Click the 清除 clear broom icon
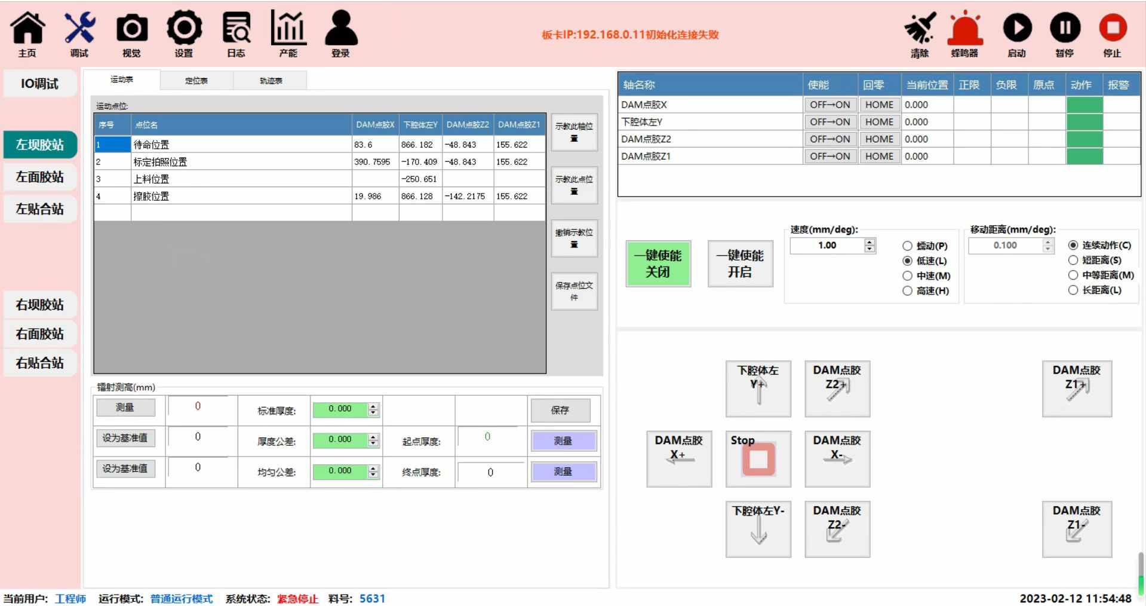The height and width of the screenshot is (606, 1146). 920,35
